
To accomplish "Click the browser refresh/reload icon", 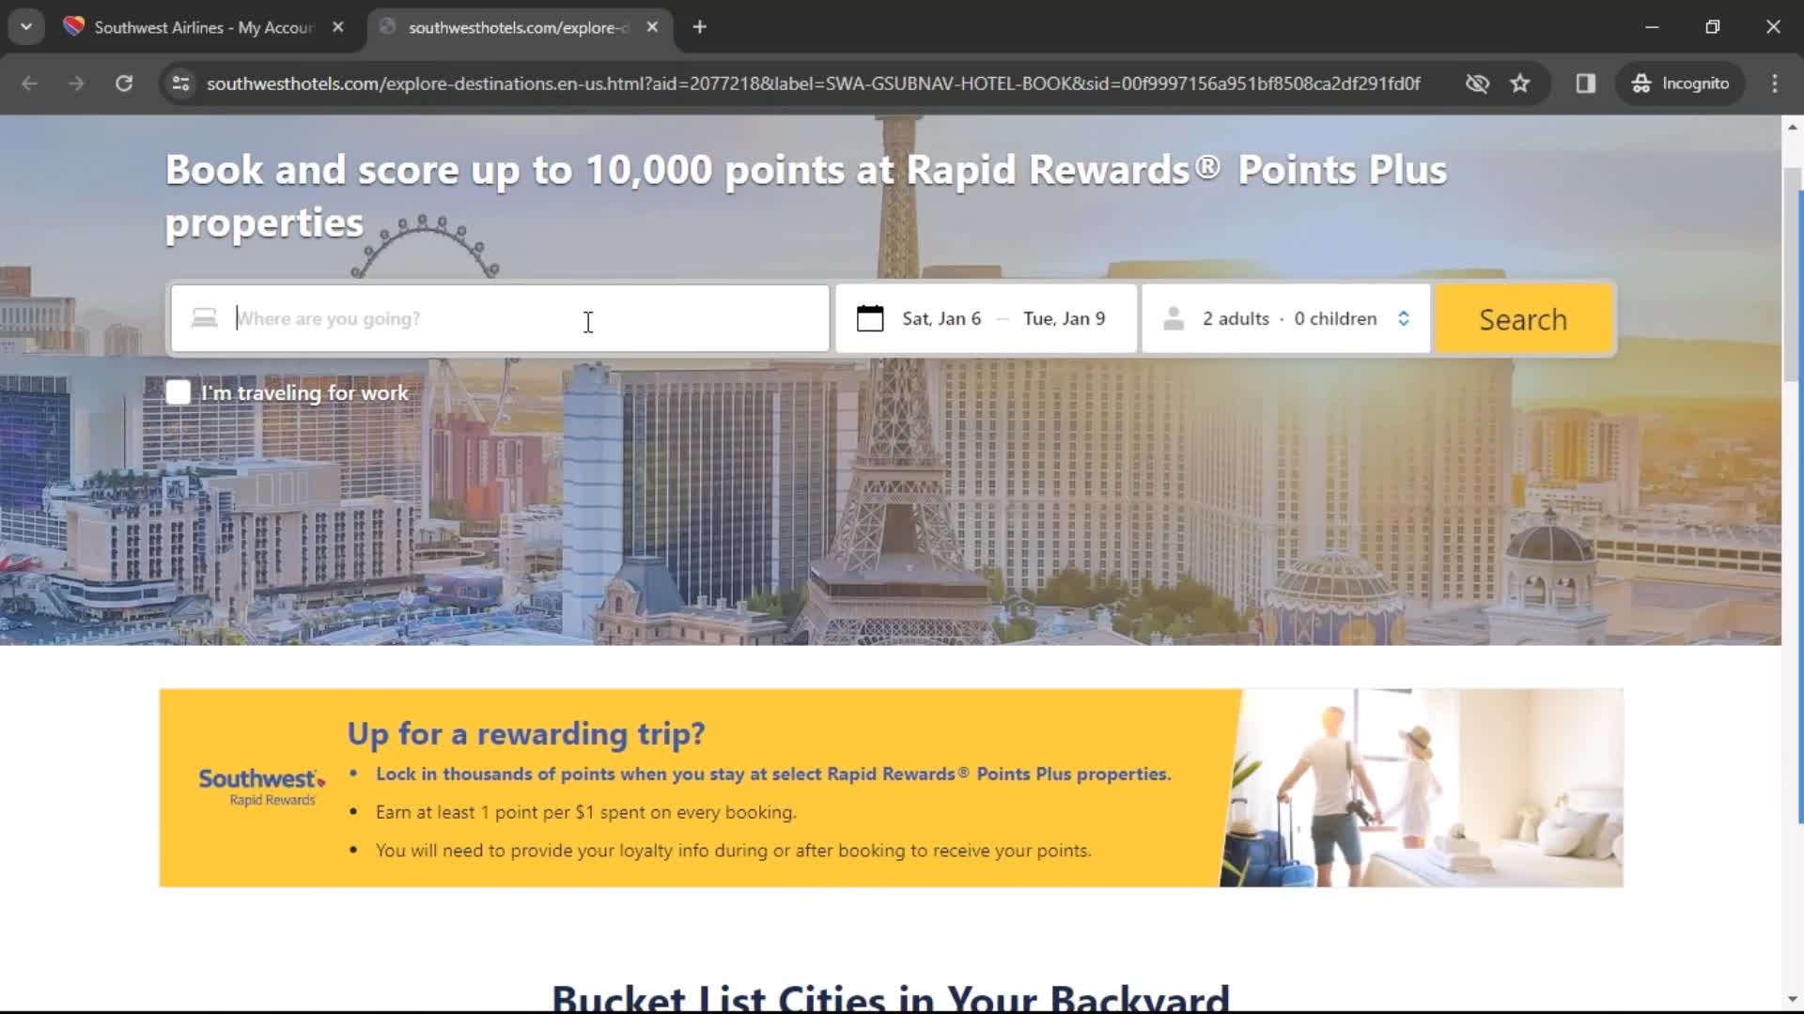I will (123, 83).
